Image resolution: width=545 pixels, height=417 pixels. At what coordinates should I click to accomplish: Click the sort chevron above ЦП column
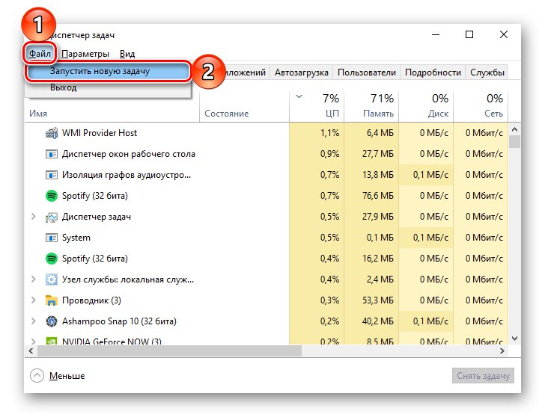(x=299, y=97)
